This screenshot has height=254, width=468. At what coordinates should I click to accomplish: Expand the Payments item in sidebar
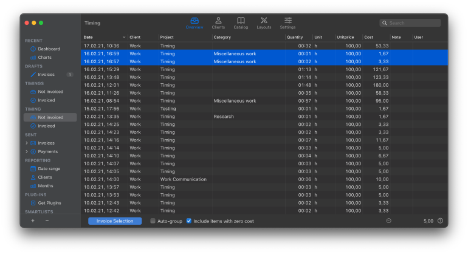[26, 151]
